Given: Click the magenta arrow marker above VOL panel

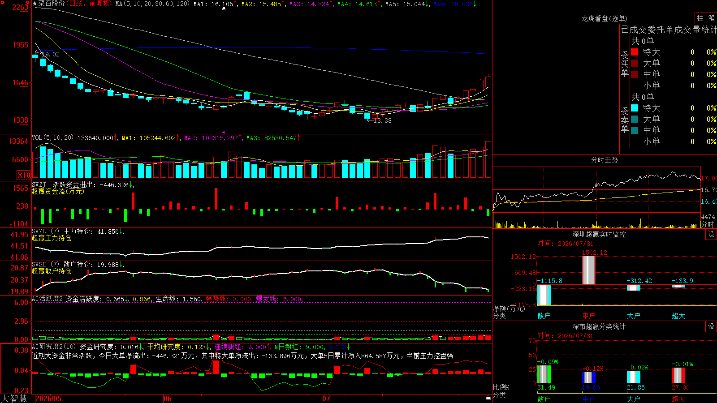Looking at the screenshot, I should (224, 132).
